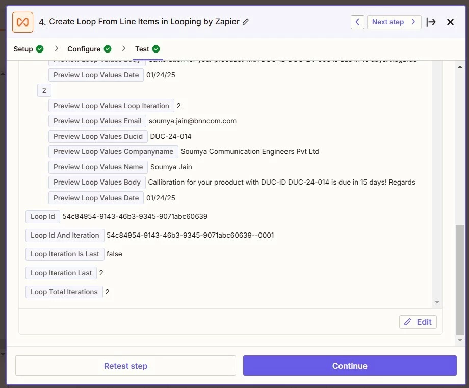Image resolution: width=469 pixels, height=388 pixels.
Task: Click the chevron between Configure and Test
Action: click(x=123, y=48)
